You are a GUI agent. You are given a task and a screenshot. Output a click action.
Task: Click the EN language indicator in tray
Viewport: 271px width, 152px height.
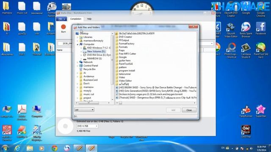pyautogui.click(x=223, y=148)
